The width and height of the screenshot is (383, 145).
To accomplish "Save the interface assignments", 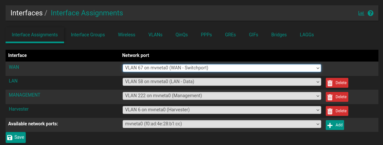I will pos(16,137).
